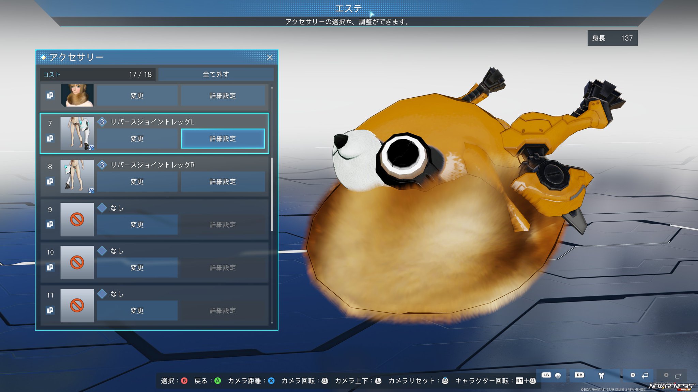Click the 身長 137 height readout
698x392 pixels.
[612, 38]
